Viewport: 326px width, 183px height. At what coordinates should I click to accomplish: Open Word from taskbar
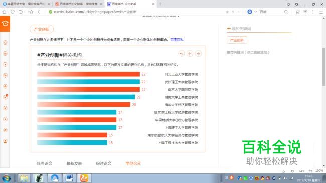pyautogui.click(x=69, y=178)
